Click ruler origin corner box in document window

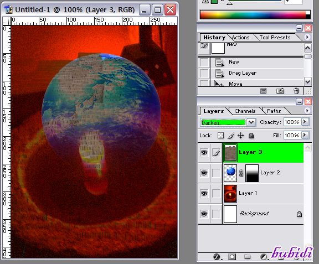click(7, 20)
